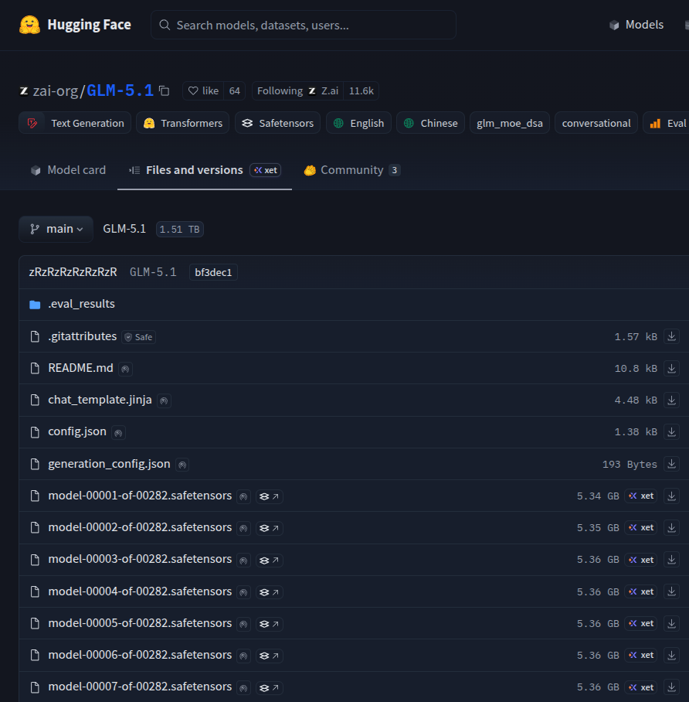The image size is (689, 702).
Task: Open the GLM-5.1 model title link
Action: click(120, 91)
